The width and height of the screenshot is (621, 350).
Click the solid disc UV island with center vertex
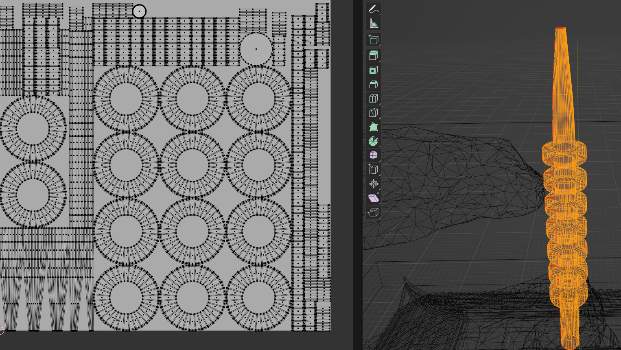[256, 49]
